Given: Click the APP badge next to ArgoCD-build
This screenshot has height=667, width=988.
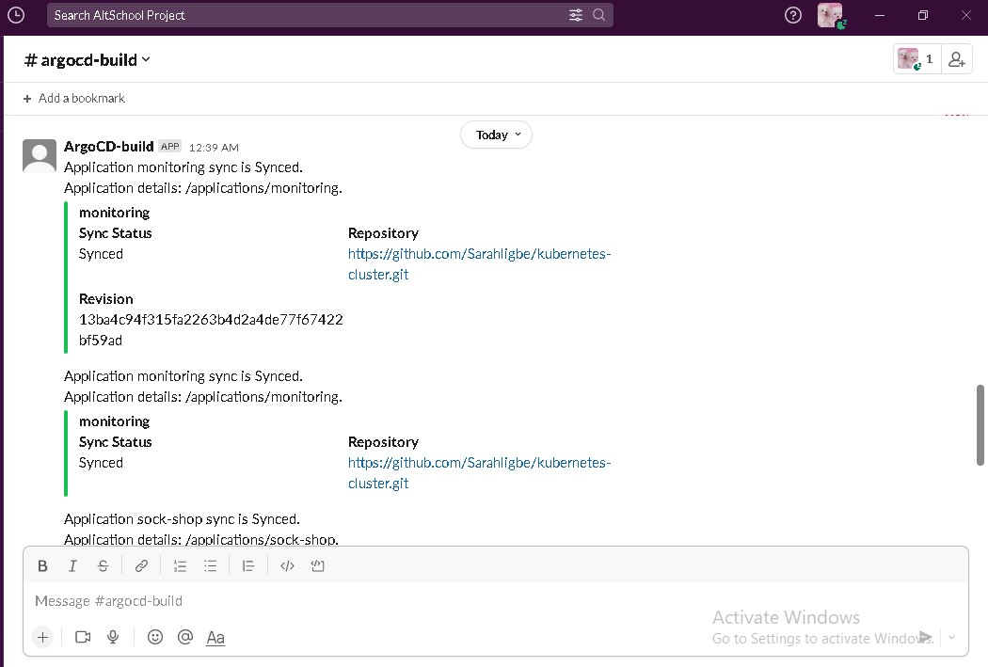Looking at the screenshot, I should (169, 146).
